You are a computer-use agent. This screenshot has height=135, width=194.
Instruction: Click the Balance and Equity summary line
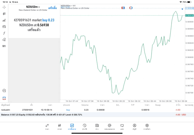(42, 115)
